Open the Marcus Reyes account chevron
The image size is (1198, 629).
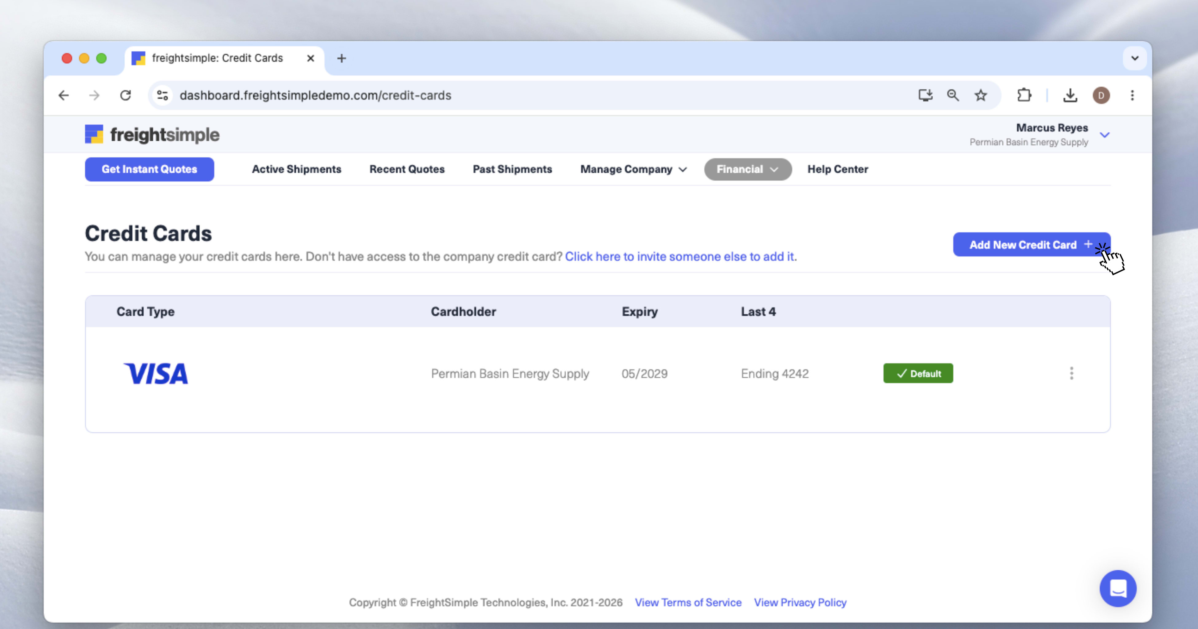1105,135
